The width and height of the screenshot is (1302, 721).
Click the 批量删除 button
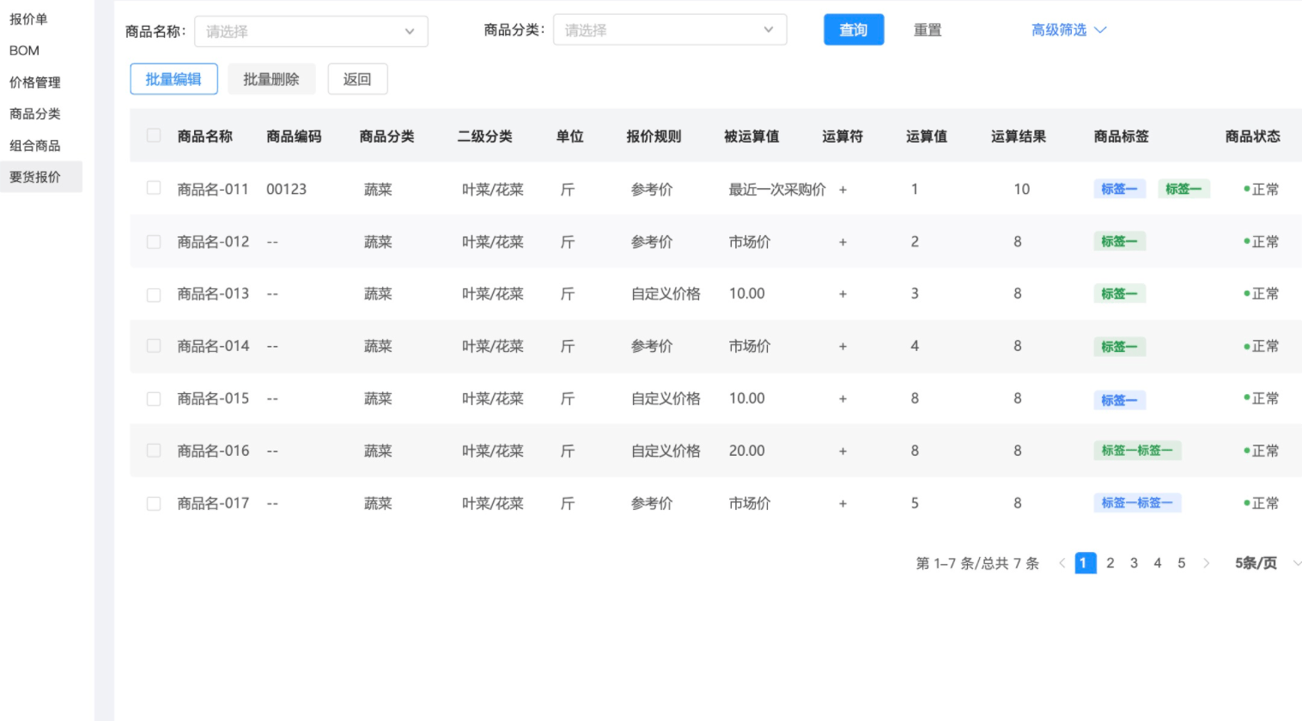click(x=271, y=79)
